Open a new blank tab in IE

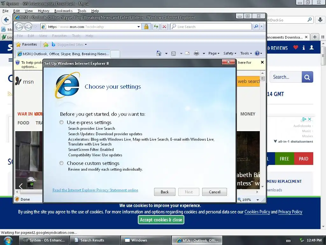pos(115,54)
